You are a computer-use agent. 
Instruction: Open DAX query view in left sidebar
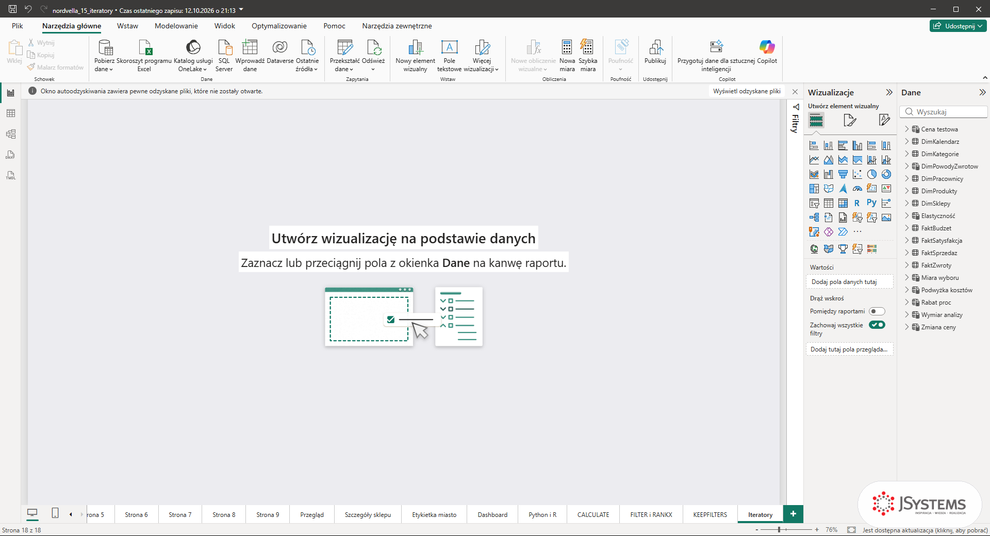[11, 155]
